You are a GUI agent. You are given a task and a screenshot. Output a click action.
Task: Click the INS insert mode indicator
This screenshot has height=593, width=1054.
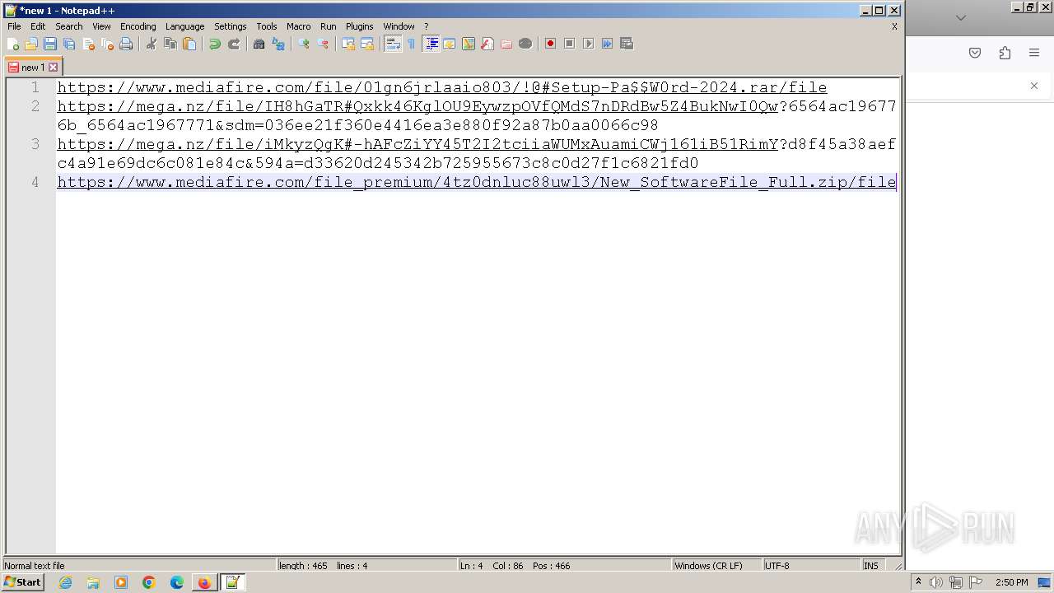coord(871,566)
